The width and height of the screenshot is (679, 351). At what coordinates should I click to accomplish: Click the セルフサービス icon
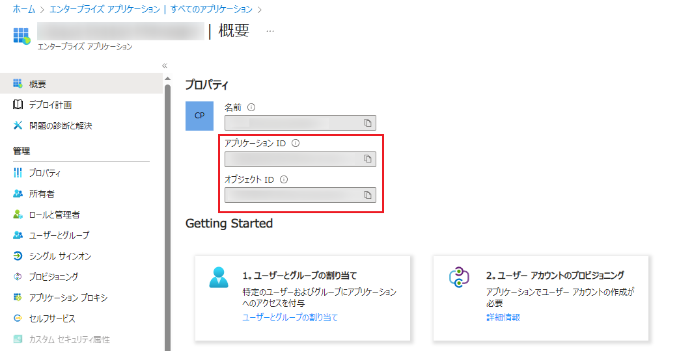[x=18, y=318]
